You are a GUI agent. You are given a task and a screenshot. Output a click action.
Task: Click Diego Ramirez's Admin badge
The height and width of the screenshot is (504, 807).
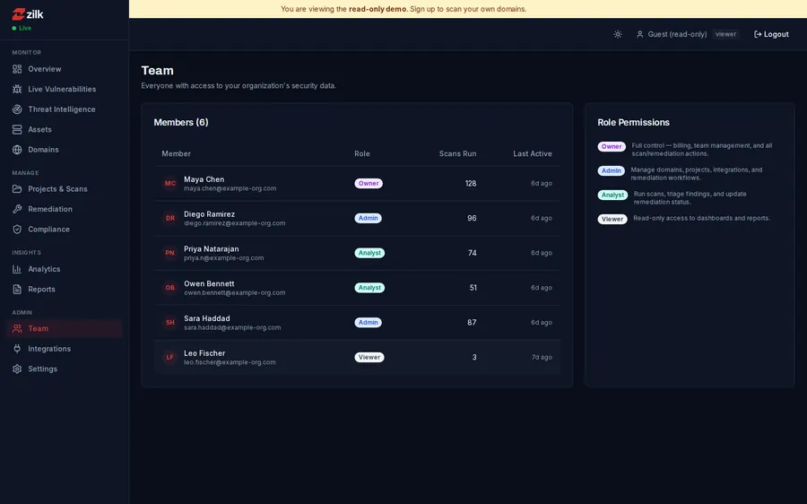(x=368, y=218)
